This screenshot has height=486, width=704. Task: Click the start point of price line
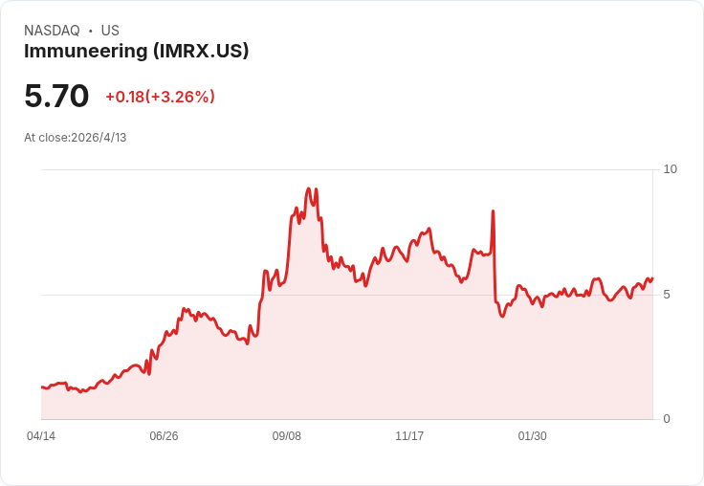pos(42,387)
